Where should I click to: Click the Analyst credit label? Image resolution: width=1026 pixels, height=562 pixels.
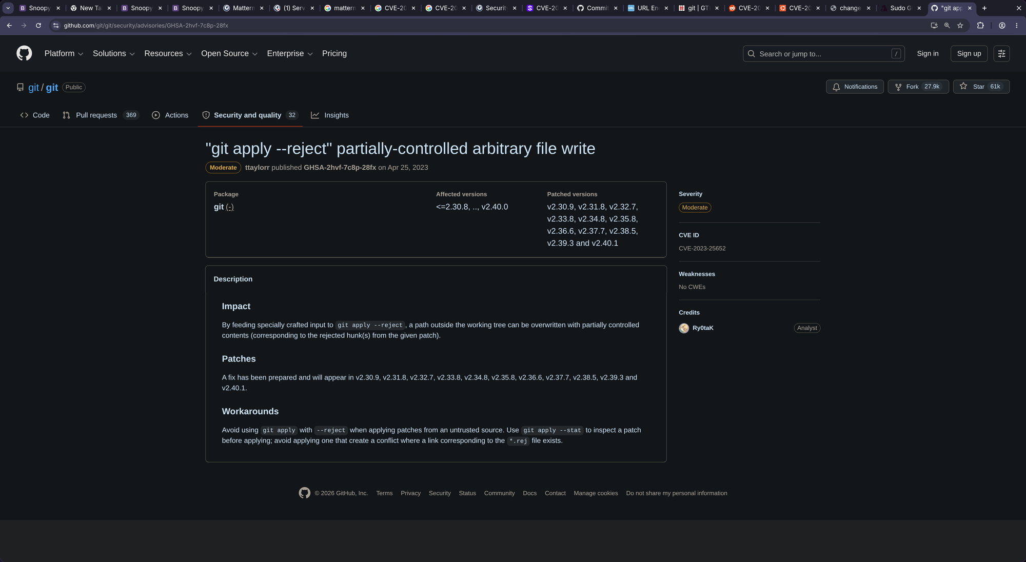pyautogui.click(x=807, y=328)
